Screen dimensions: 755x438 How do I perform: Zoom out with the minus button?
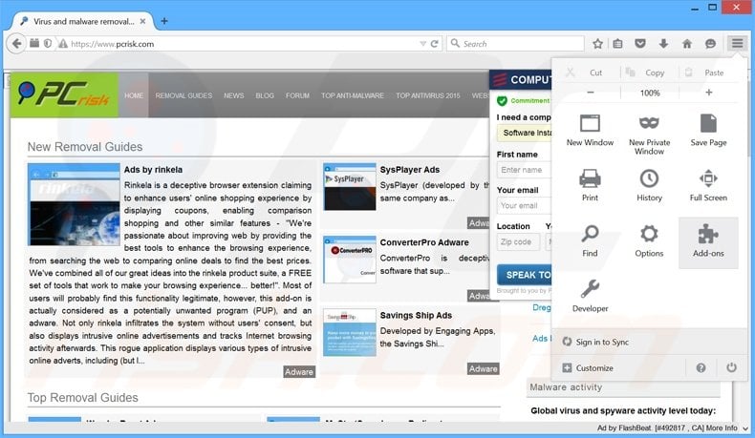pos(591,93)
